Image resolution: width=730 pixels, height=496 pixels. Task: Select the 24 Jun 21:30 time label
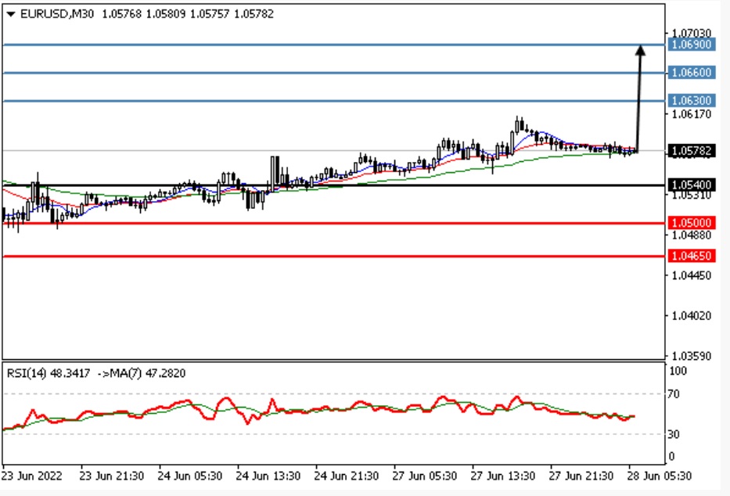click(347, 476)
